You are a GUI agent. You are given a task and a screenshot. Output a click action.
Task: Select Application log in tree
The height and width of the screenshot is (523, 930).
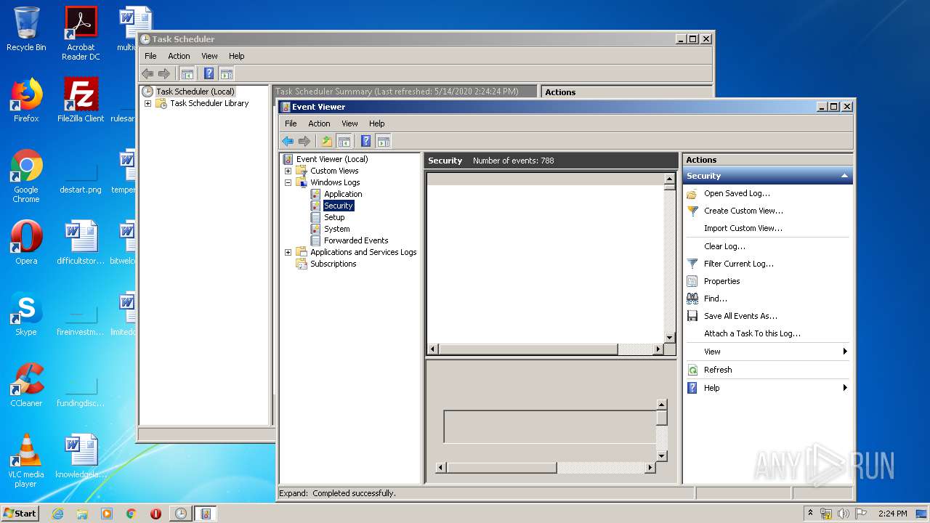(343, 194)
